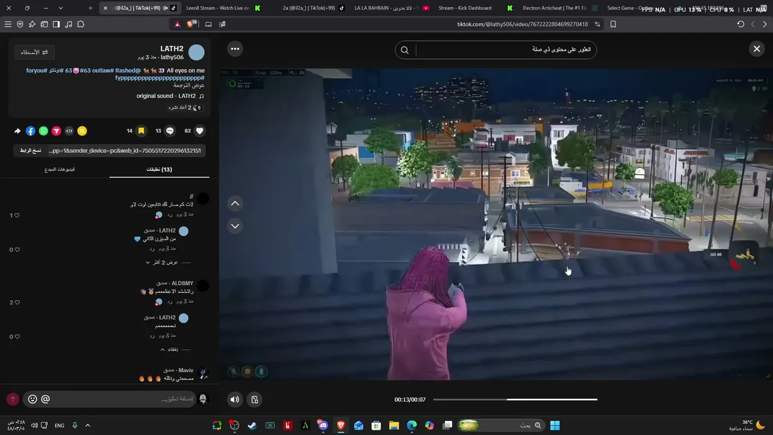Click the friends (الأصدقاء) button
Image resolution: width=773 pixels, height=435 pixels.
coord(34,52)
